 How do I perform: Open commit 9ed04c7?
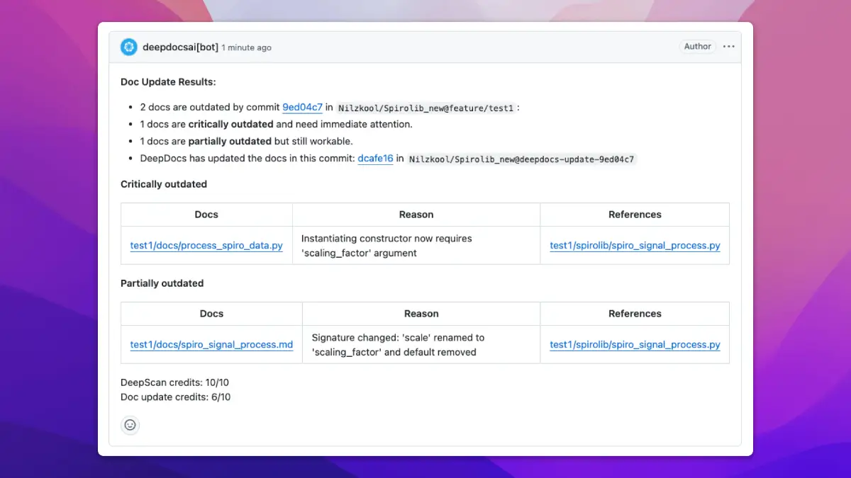302,108
